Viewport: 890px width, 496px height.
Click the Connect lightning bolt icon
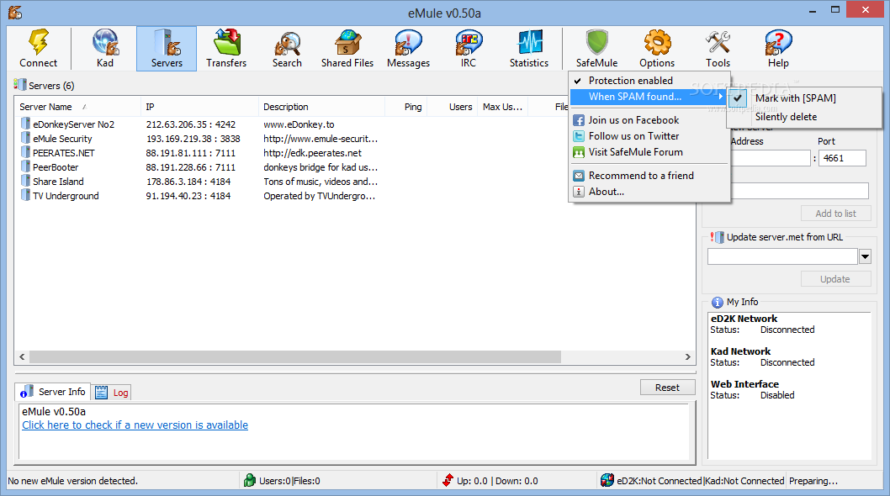pos(39,43)
